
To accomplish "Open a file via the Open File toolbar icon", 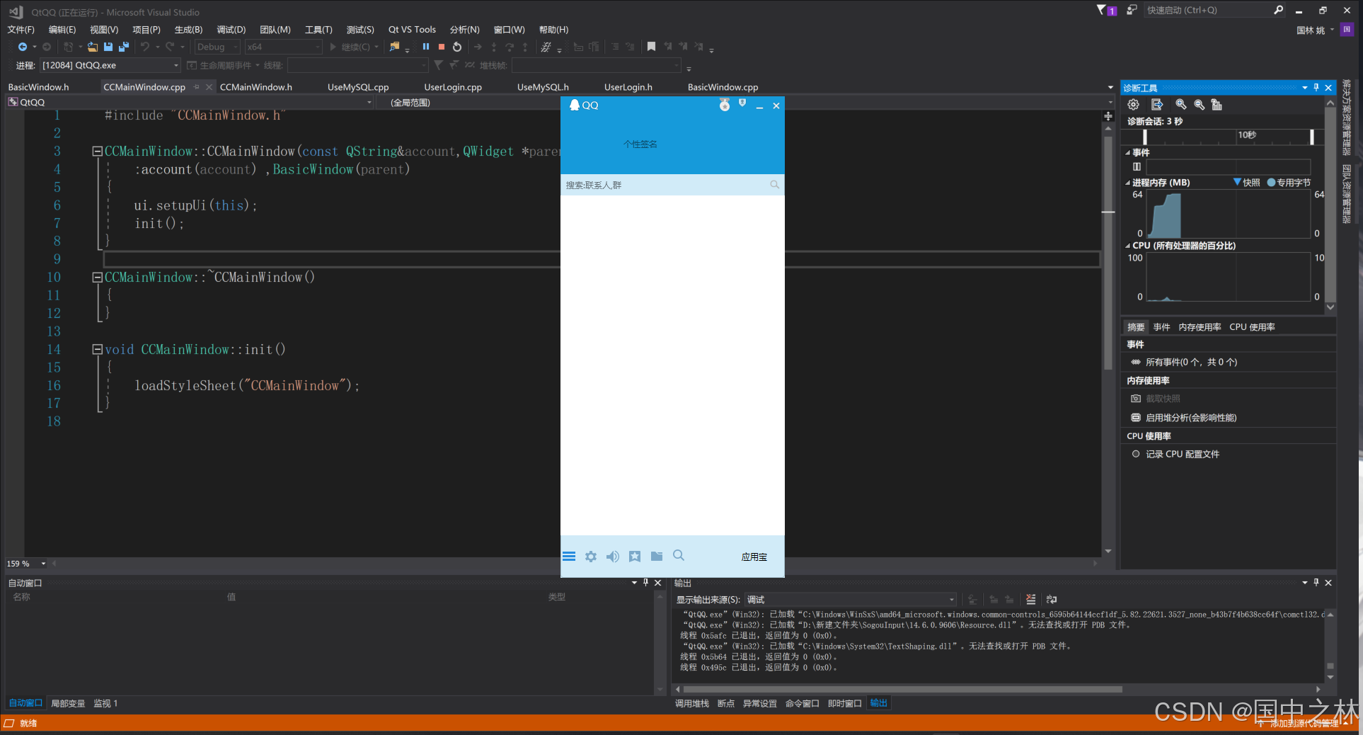I will point(93,47).
